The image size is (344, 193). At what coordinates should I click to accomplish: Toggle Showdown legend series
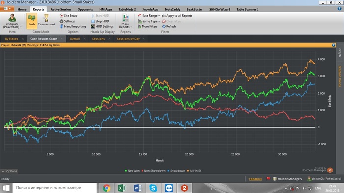[x=176, y=171]
